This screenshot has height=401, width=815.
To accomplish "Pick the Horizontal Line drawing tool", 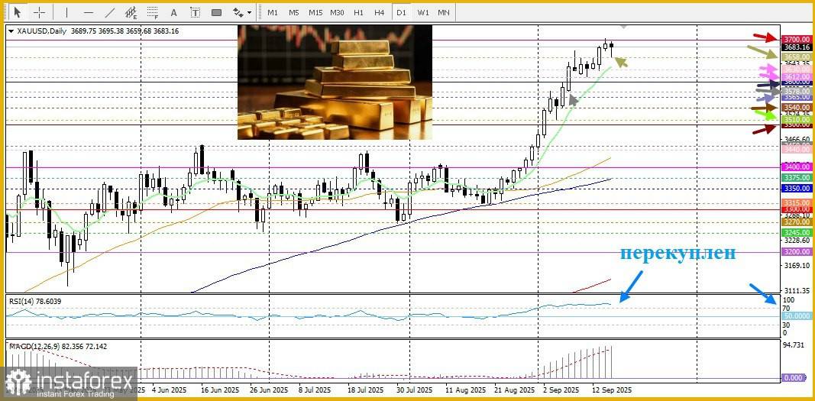I will 88,12.
